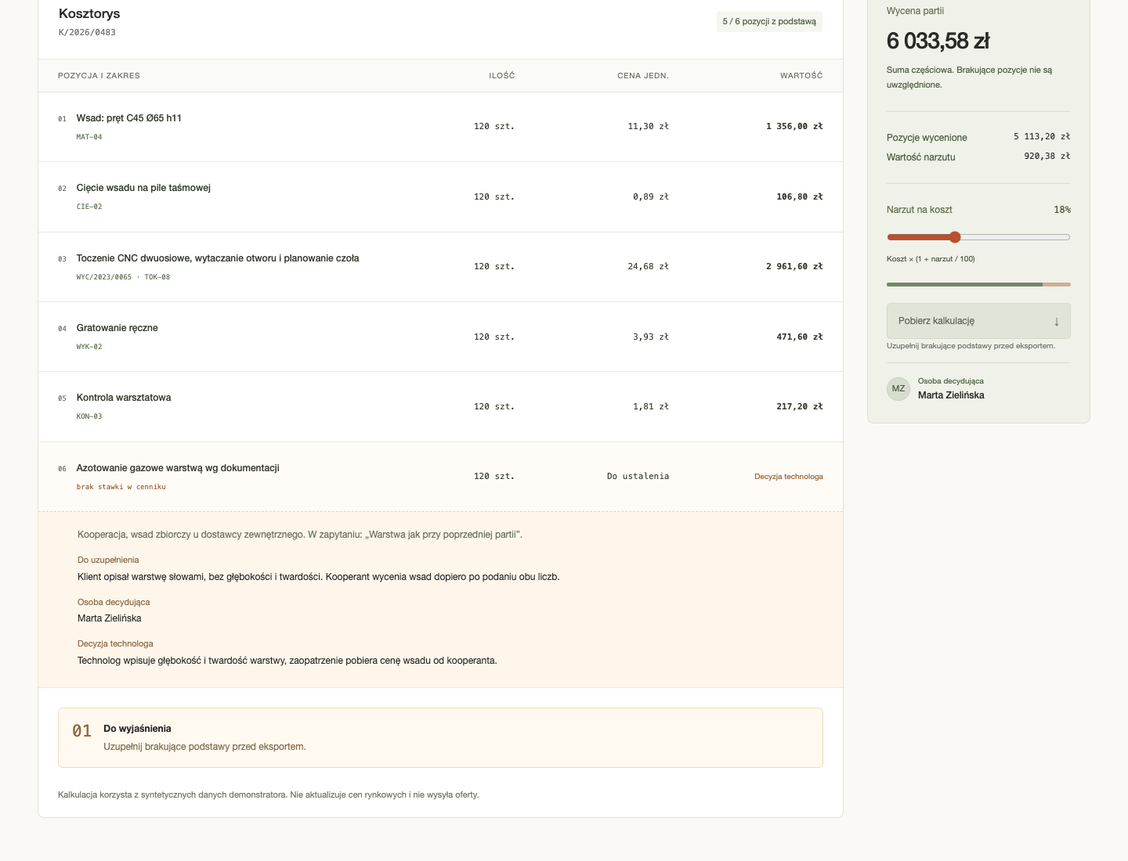Click the MZ avatar of Marta Zielińska
This screenshot has width=1128, height=861.
click(898, 388)
